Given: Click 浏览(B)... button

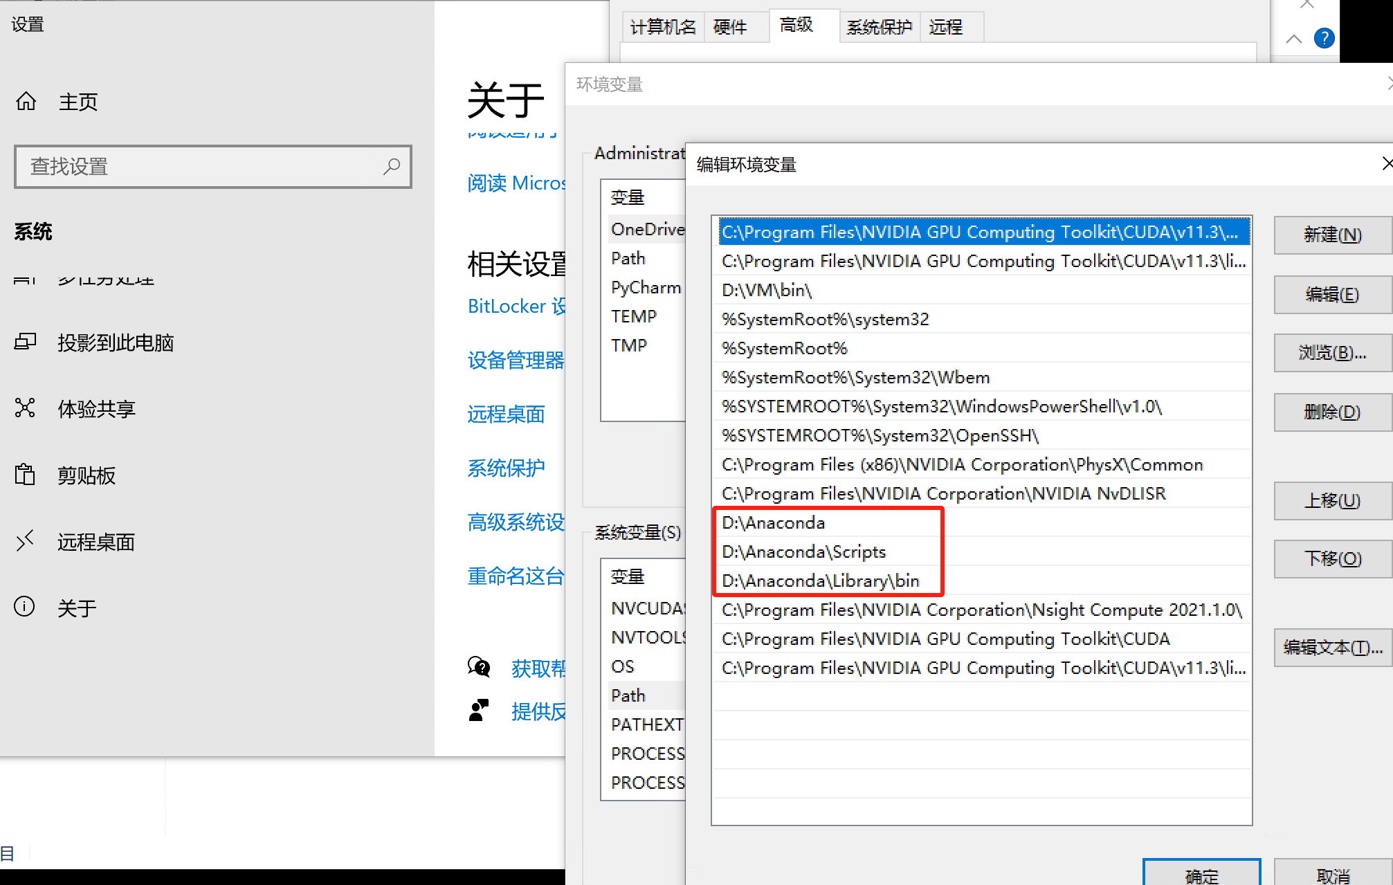Looking at the screenshot, I should pyautogui.click(x=1333, y=353).
